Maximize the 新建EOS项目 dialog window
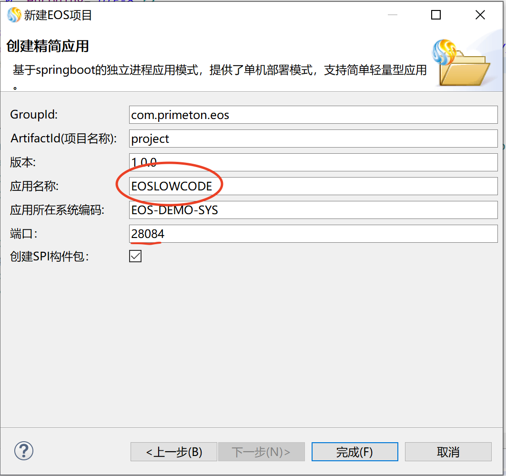 (435, 15)
